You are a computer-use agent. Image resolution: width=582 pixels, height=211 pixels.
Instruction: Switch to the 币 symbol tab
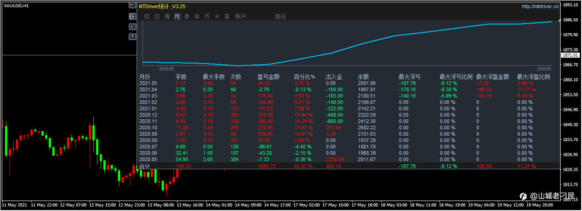(x=207, y=16)
